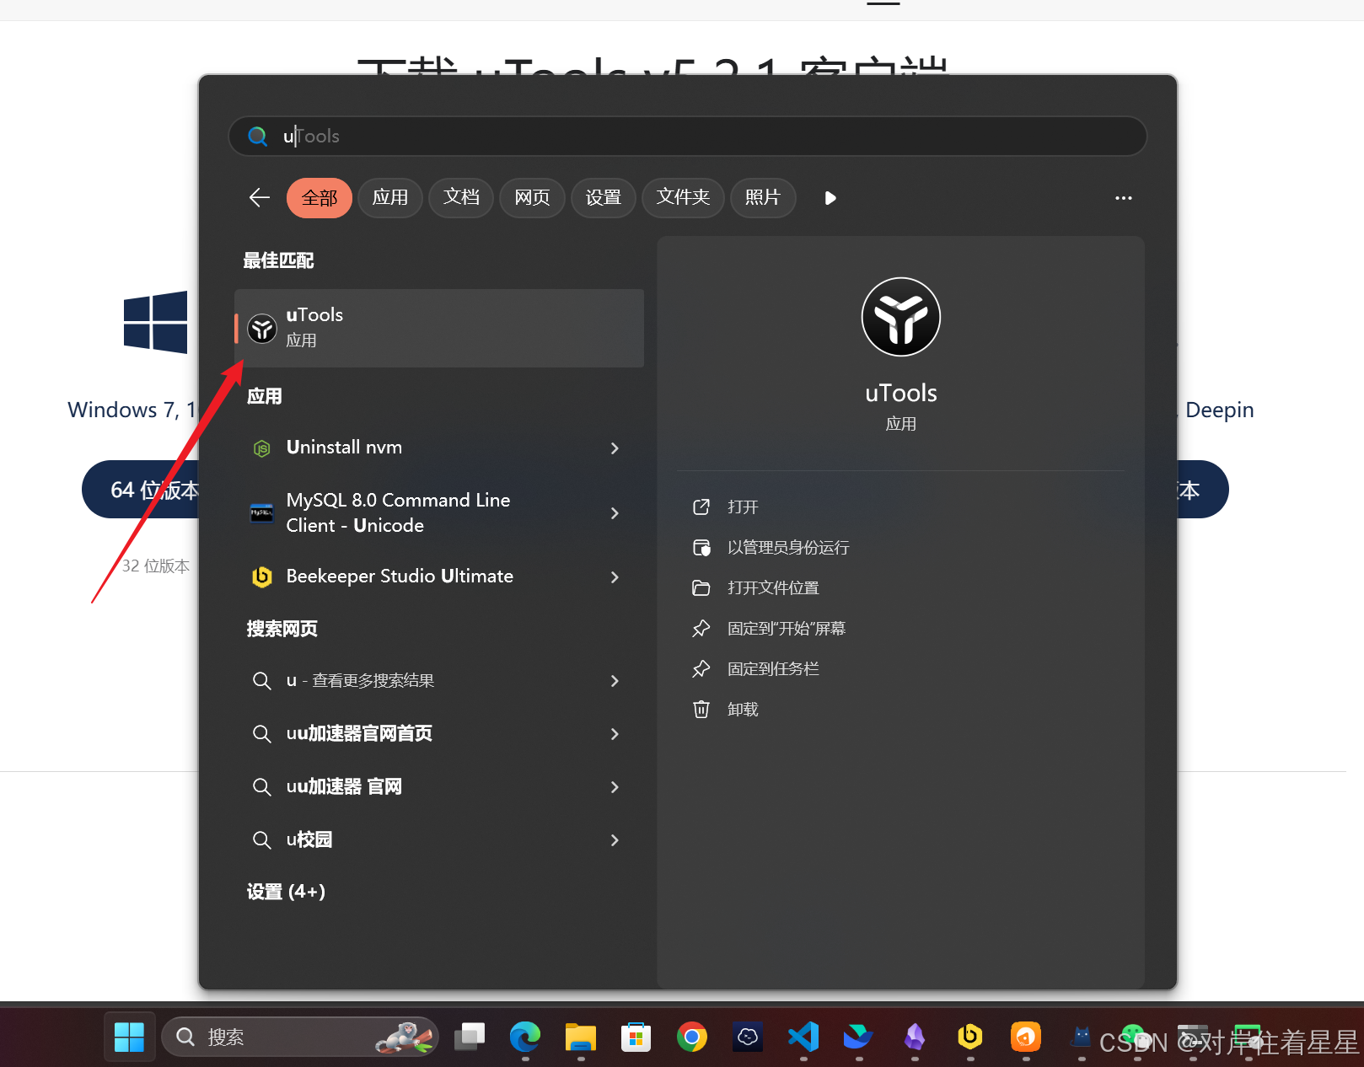Screen dimensions: 1364x1067
Task: Open the three-dot options menu
Action: [x=1123, y=198]
